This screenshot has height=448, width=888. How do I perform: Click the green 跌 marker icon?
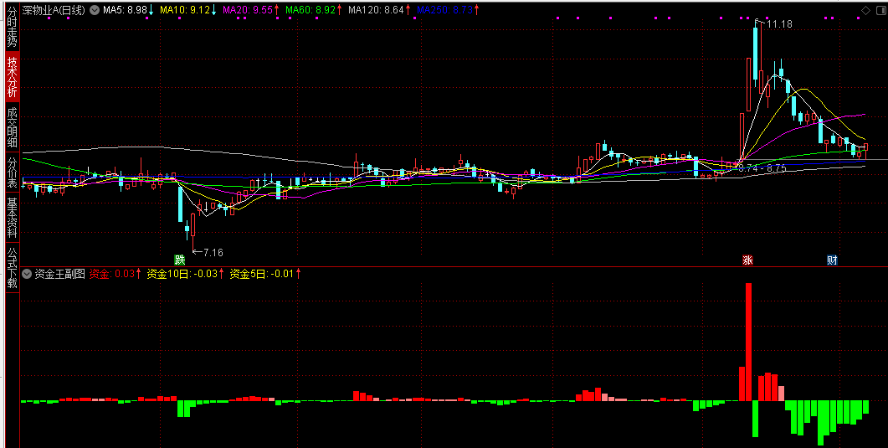(x=180, y=260)
